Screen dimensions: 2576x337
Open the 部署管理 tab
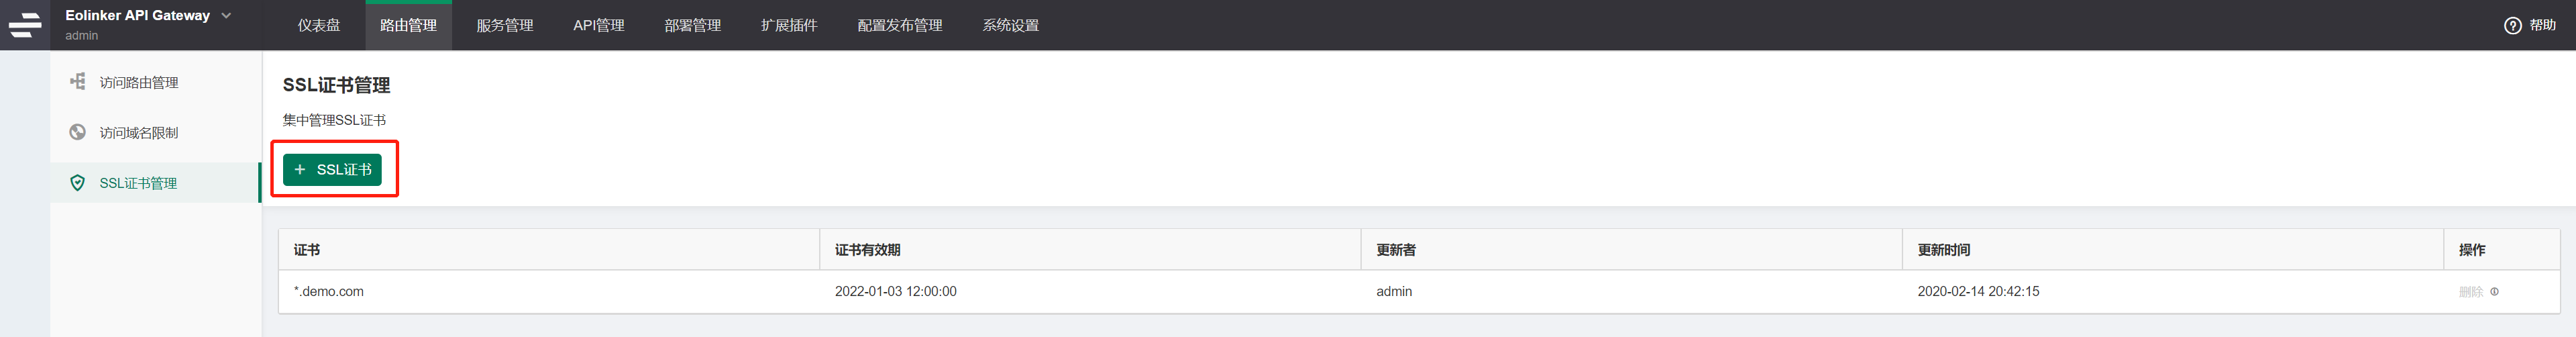692,26
